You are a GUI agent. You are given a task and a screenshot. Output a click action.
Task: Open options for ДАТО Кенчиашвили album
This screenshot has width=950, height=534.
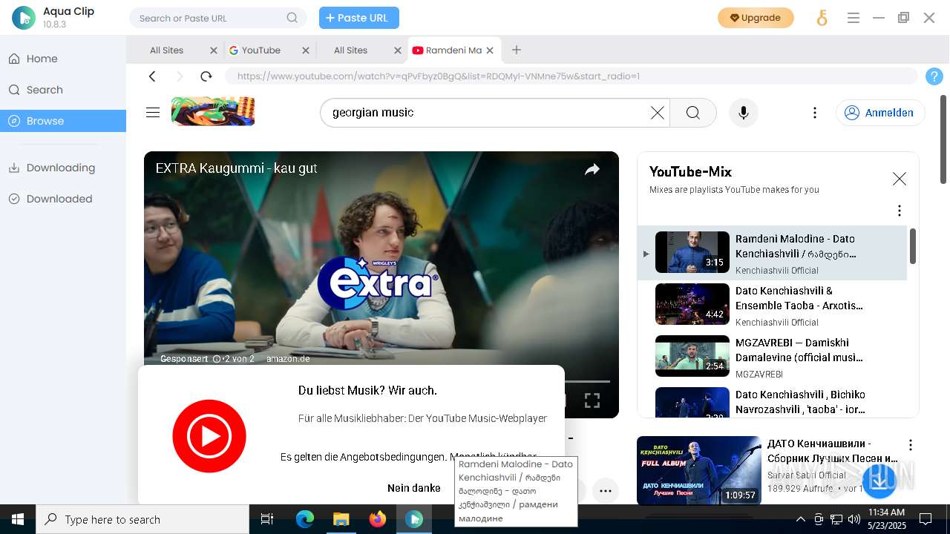(910, 445)
